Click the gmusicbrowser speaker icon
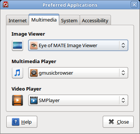The width and height of the screenshot is (140, 134). (34, 73)
